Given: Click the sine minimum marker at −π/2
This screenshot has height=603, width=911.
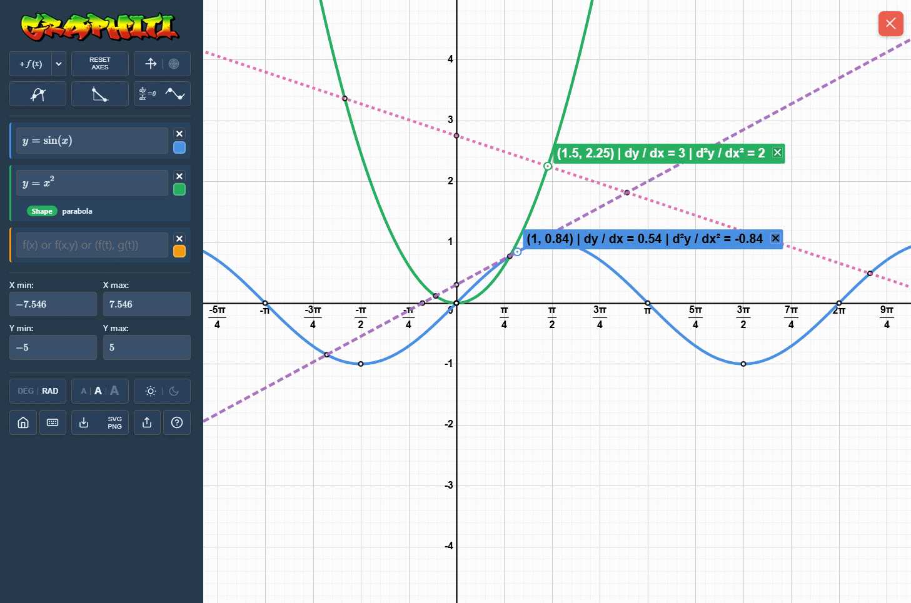Looking at the screenshot, I should [x=361, y=364].
